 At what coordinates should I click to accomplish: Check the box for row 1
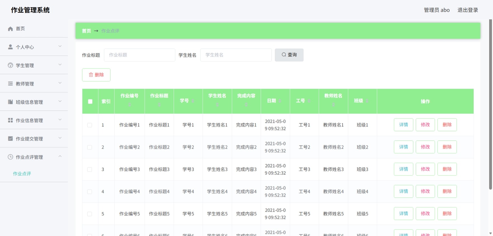(89, 125)
